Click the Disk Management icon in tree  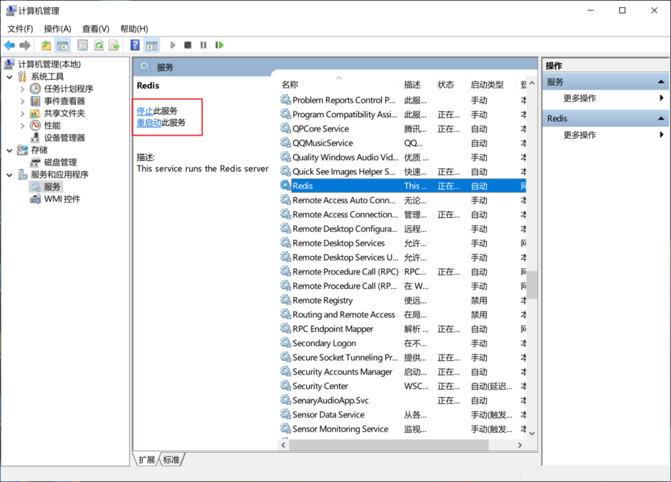[x=35, y=162]
